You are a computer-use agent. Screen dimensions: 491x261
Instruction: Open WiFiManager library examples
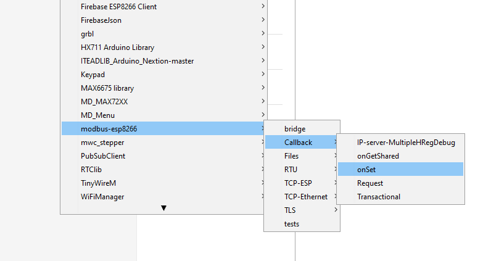click(x=163, y=197)
